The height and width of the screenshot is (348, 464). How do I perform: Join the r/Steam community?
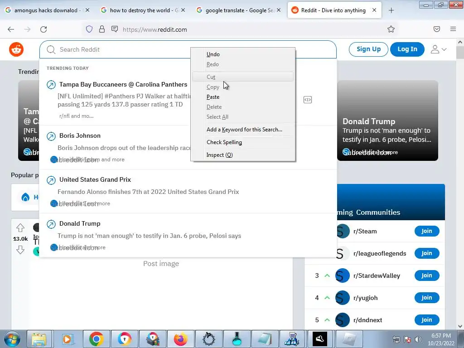(427, 231)
